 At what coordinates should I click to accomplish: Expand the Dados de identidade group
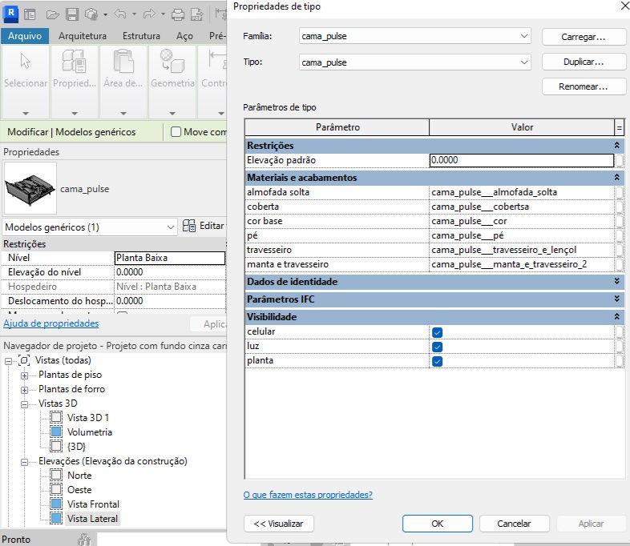[616, 281]
